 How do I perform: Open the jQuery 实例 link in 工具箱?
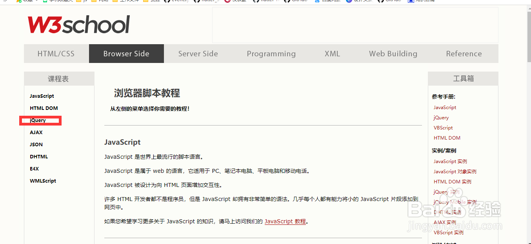click(x=447, y=192)
